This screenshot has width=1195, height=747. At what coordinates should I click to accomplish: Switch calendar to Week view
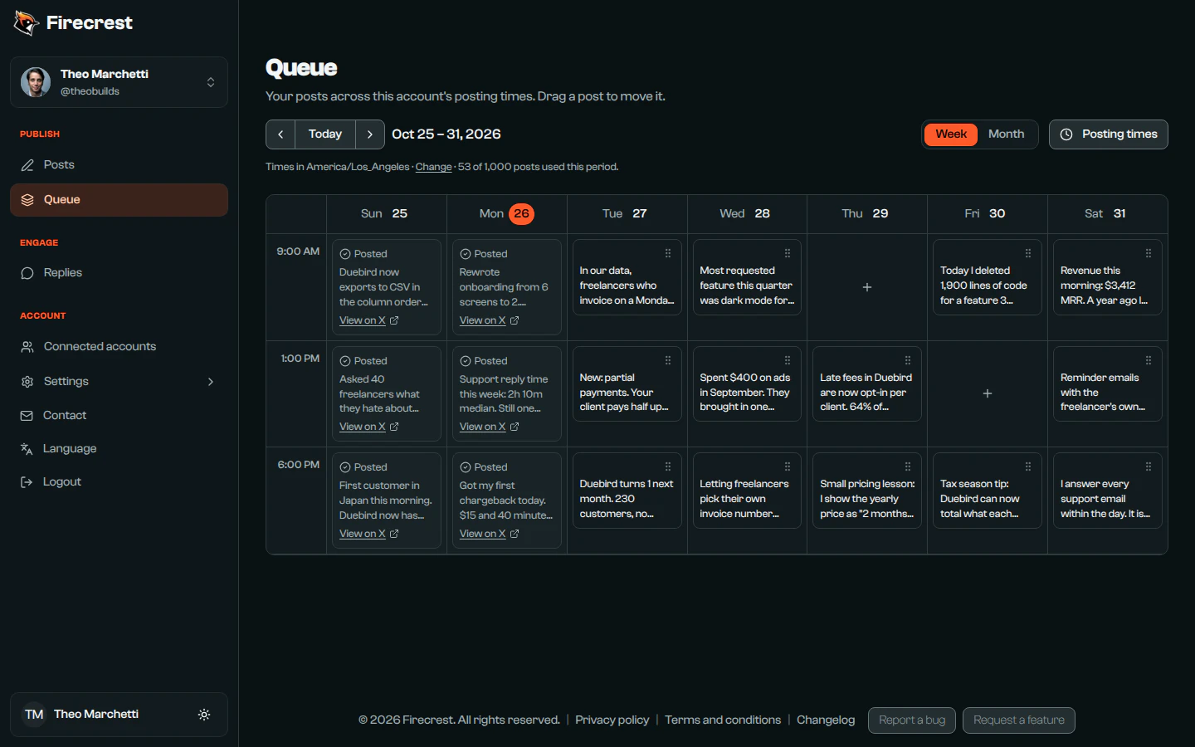[x=951, y=134]
